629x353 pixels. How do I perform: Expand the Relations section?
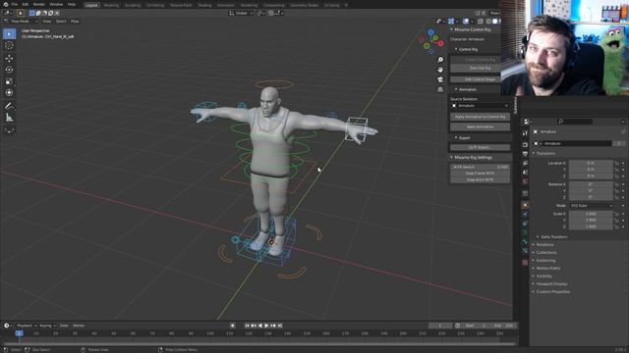click(544, 245)
